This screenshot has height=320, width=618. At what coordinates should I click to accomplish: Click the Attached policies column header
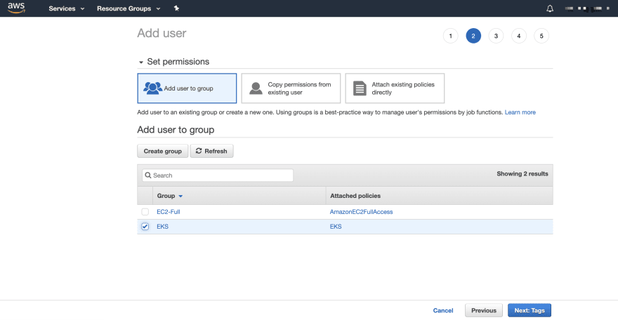[x=355, y=196]
